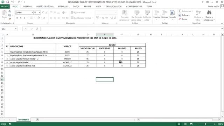
Task: Open Ordenar y filtrar
Action: coord(198,15)
